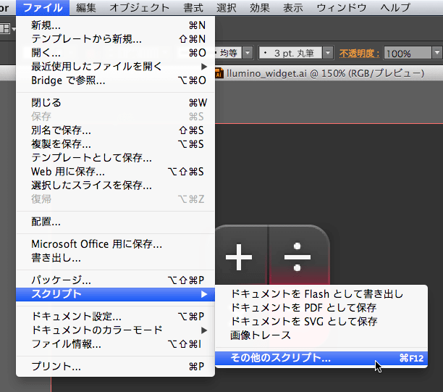Open the 均等 stroke profile dropdown
The image size is (443, 392).
tap(248, 53)
